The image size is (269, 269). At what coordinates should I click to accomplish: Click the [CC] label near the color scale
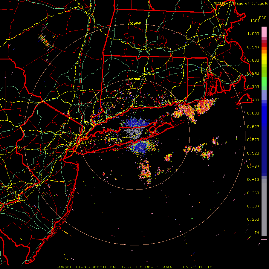(x=255, y=21)
